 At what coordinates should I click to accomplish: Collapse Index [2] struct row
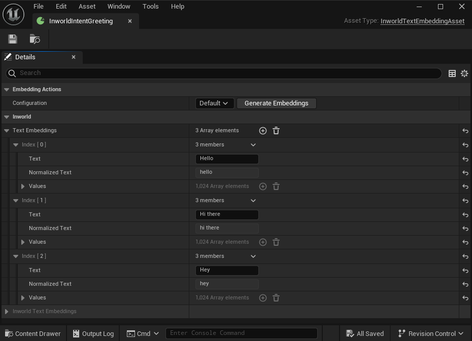(x=16, y=256)
